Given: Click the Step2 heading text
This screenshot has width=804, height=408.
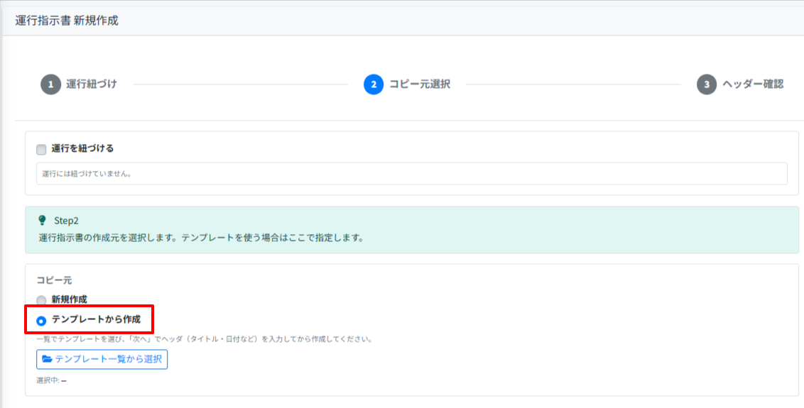Looking at the screenshot, I should (x=66, y=221).
